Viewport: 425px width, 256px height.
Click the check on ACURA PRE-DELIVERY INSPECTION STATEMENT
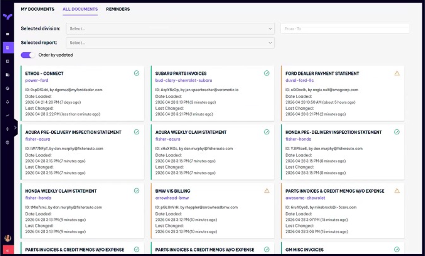(x=137, y=132)
